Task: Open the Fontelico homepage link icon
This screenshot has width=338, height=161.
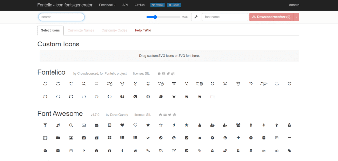Action: 159,74
